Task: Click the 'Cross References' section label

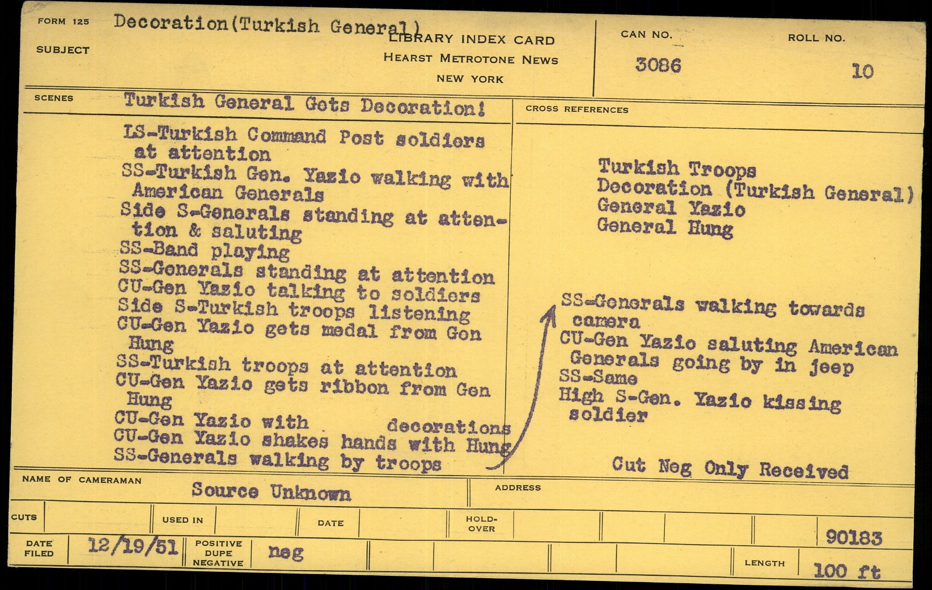Action: tap(577, 109)
